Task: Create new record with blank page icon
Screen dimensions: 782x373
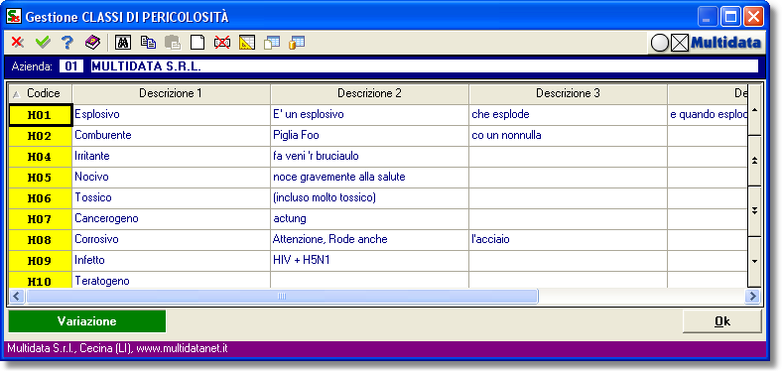Action: click(197, 43)
